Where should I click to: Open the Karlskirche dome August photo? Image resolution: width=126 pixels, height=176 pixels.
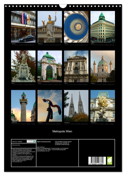click(x=103, y=66)
